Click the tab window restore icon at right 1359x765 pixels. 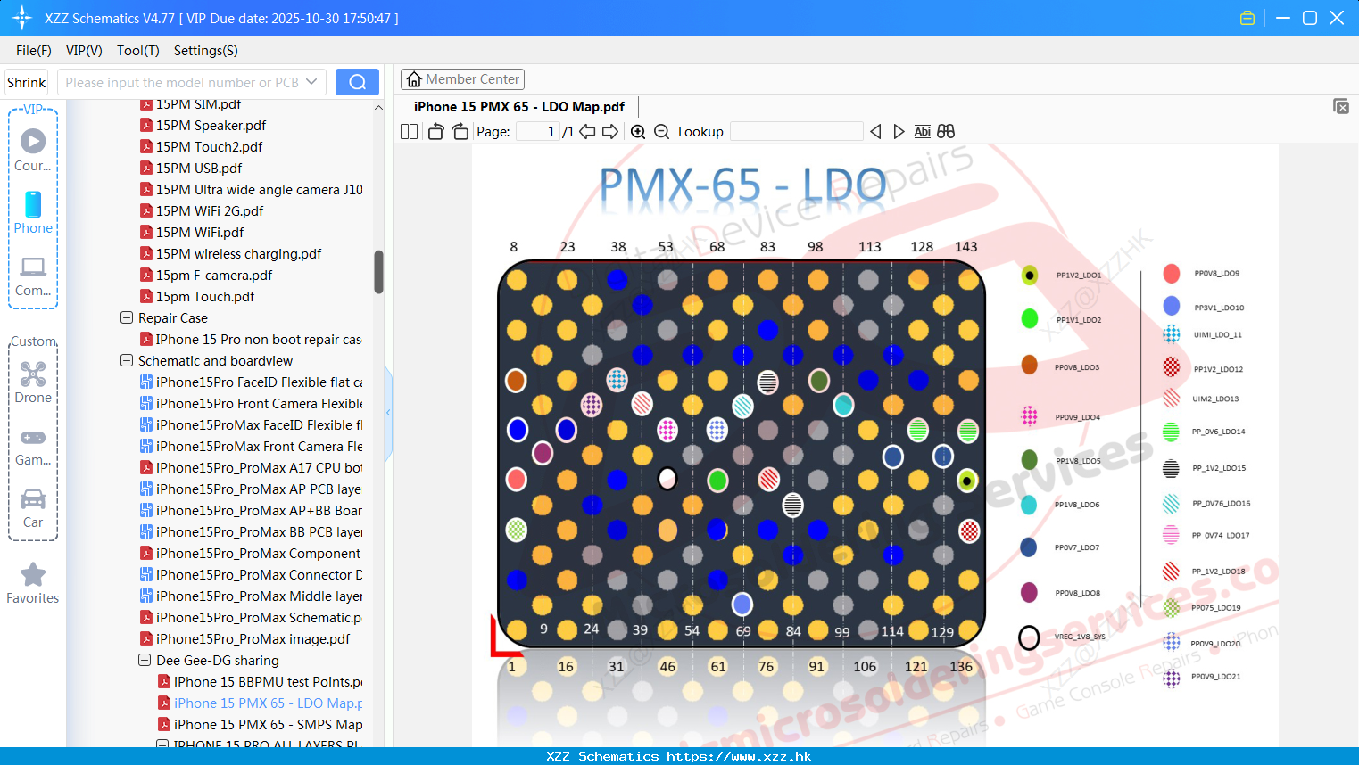(x=1341, y=106)
